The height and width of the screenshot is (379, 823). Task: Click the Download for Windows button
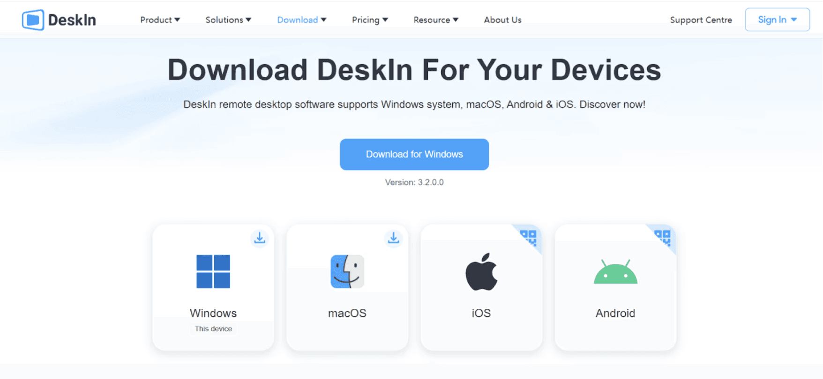point(414,154)
